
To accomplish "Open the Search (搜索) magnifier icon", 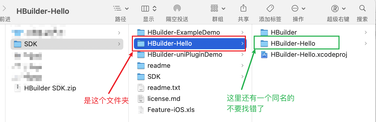I will [362, 8].
